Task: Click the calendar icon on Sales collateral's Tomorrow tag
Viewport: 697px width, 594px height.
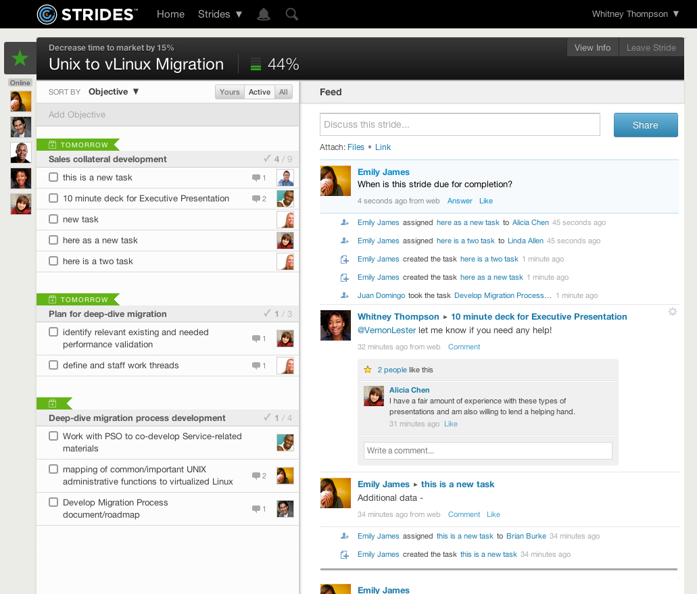Action: [x=53, y=145]
